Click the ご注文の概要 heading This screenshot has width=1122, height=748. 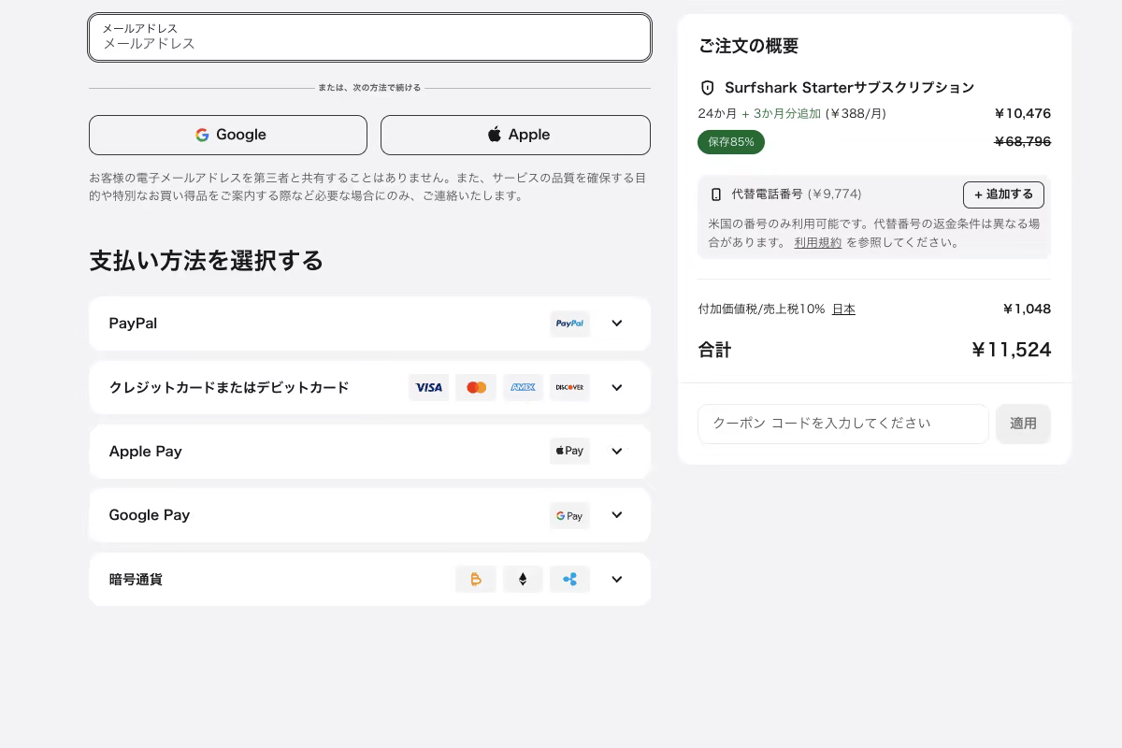(748, 46)
